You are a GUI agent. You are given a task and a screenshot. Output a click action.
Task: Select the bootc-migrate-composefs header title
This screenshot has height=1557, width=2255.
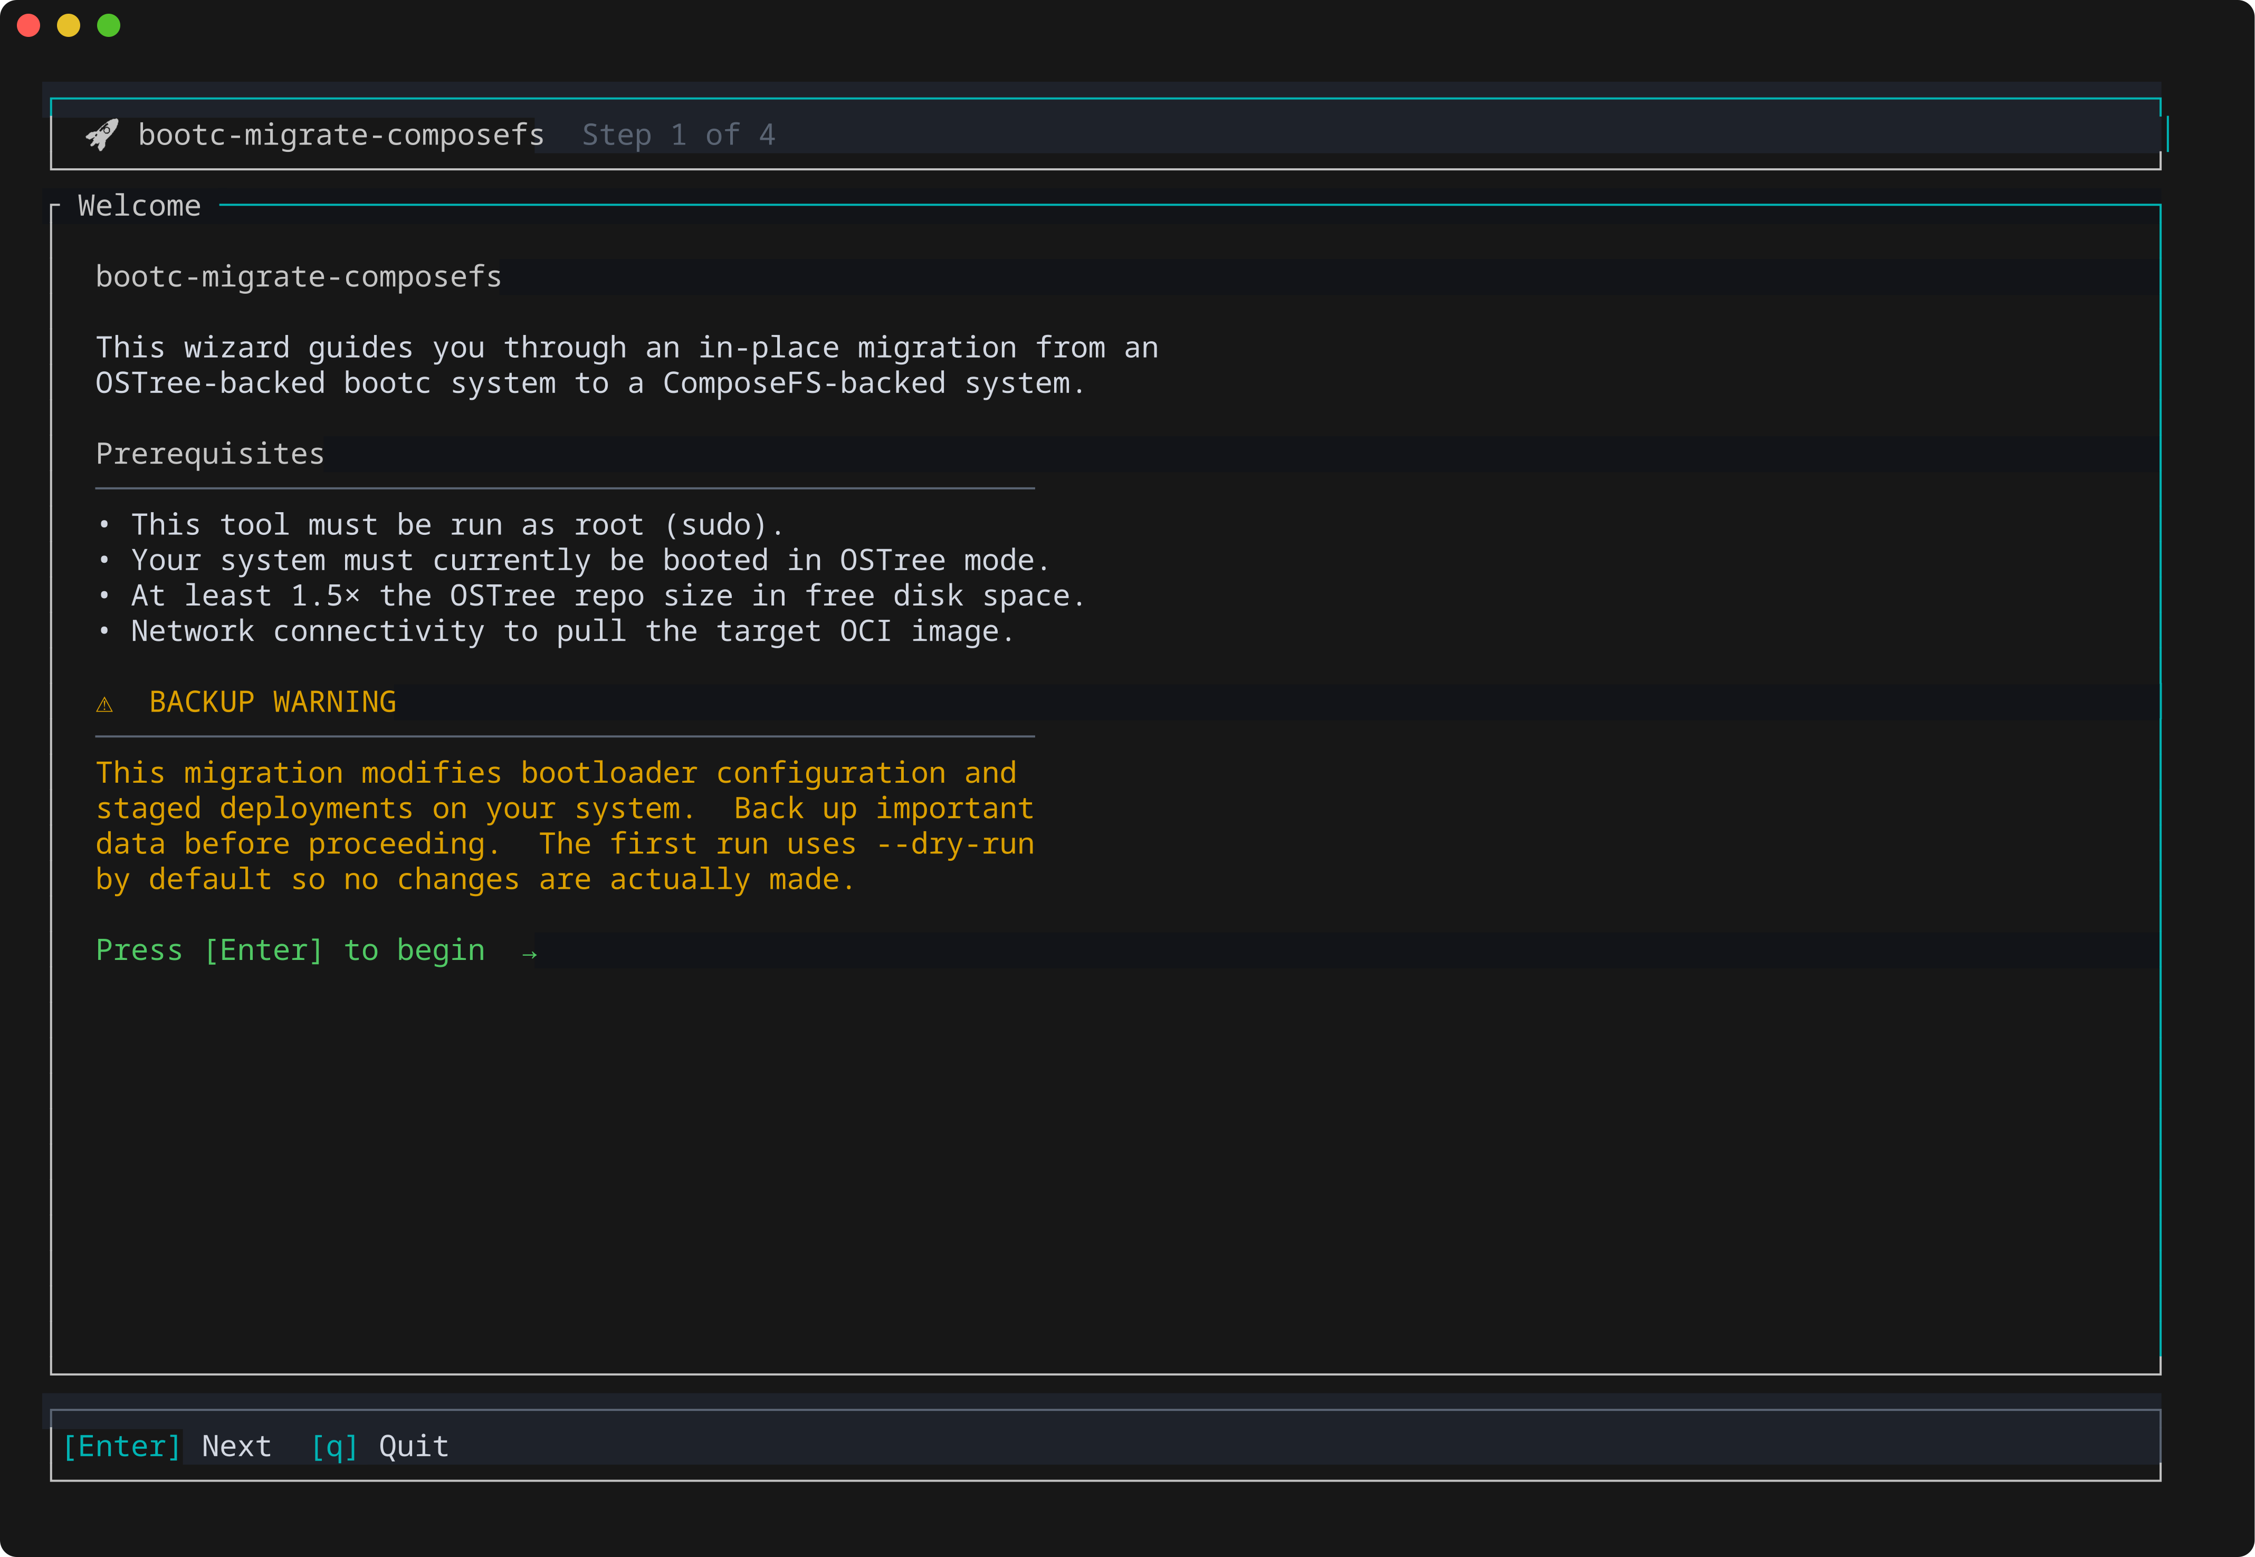[340, 134]
